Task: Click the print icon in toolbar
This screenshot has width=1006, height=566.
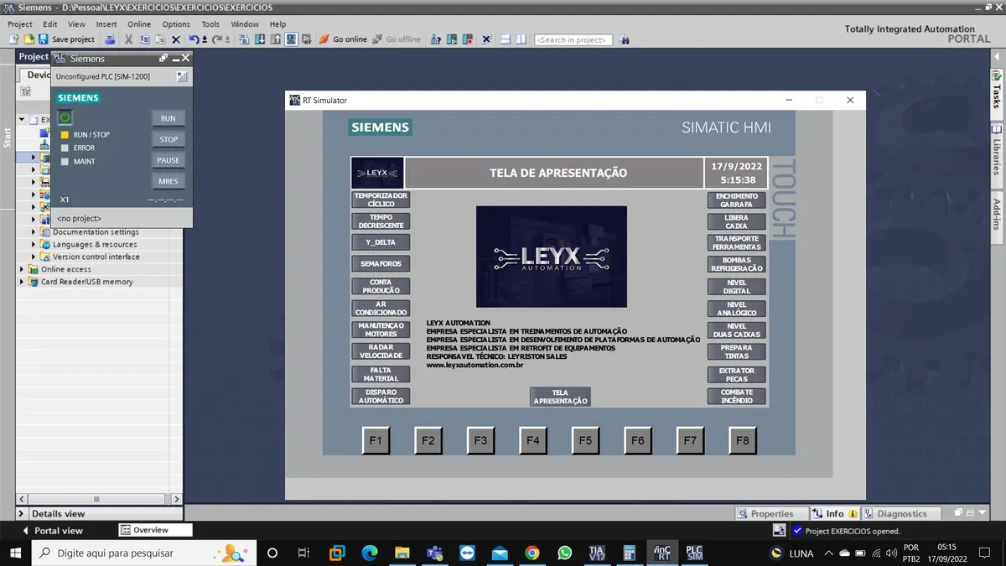Action: coord(110,39)
